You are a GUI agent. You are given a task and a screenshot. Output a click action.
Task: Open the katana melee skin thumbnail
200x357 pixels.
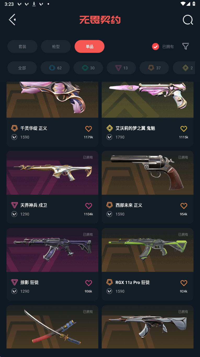pyautogui.click(x=52, y=327)
